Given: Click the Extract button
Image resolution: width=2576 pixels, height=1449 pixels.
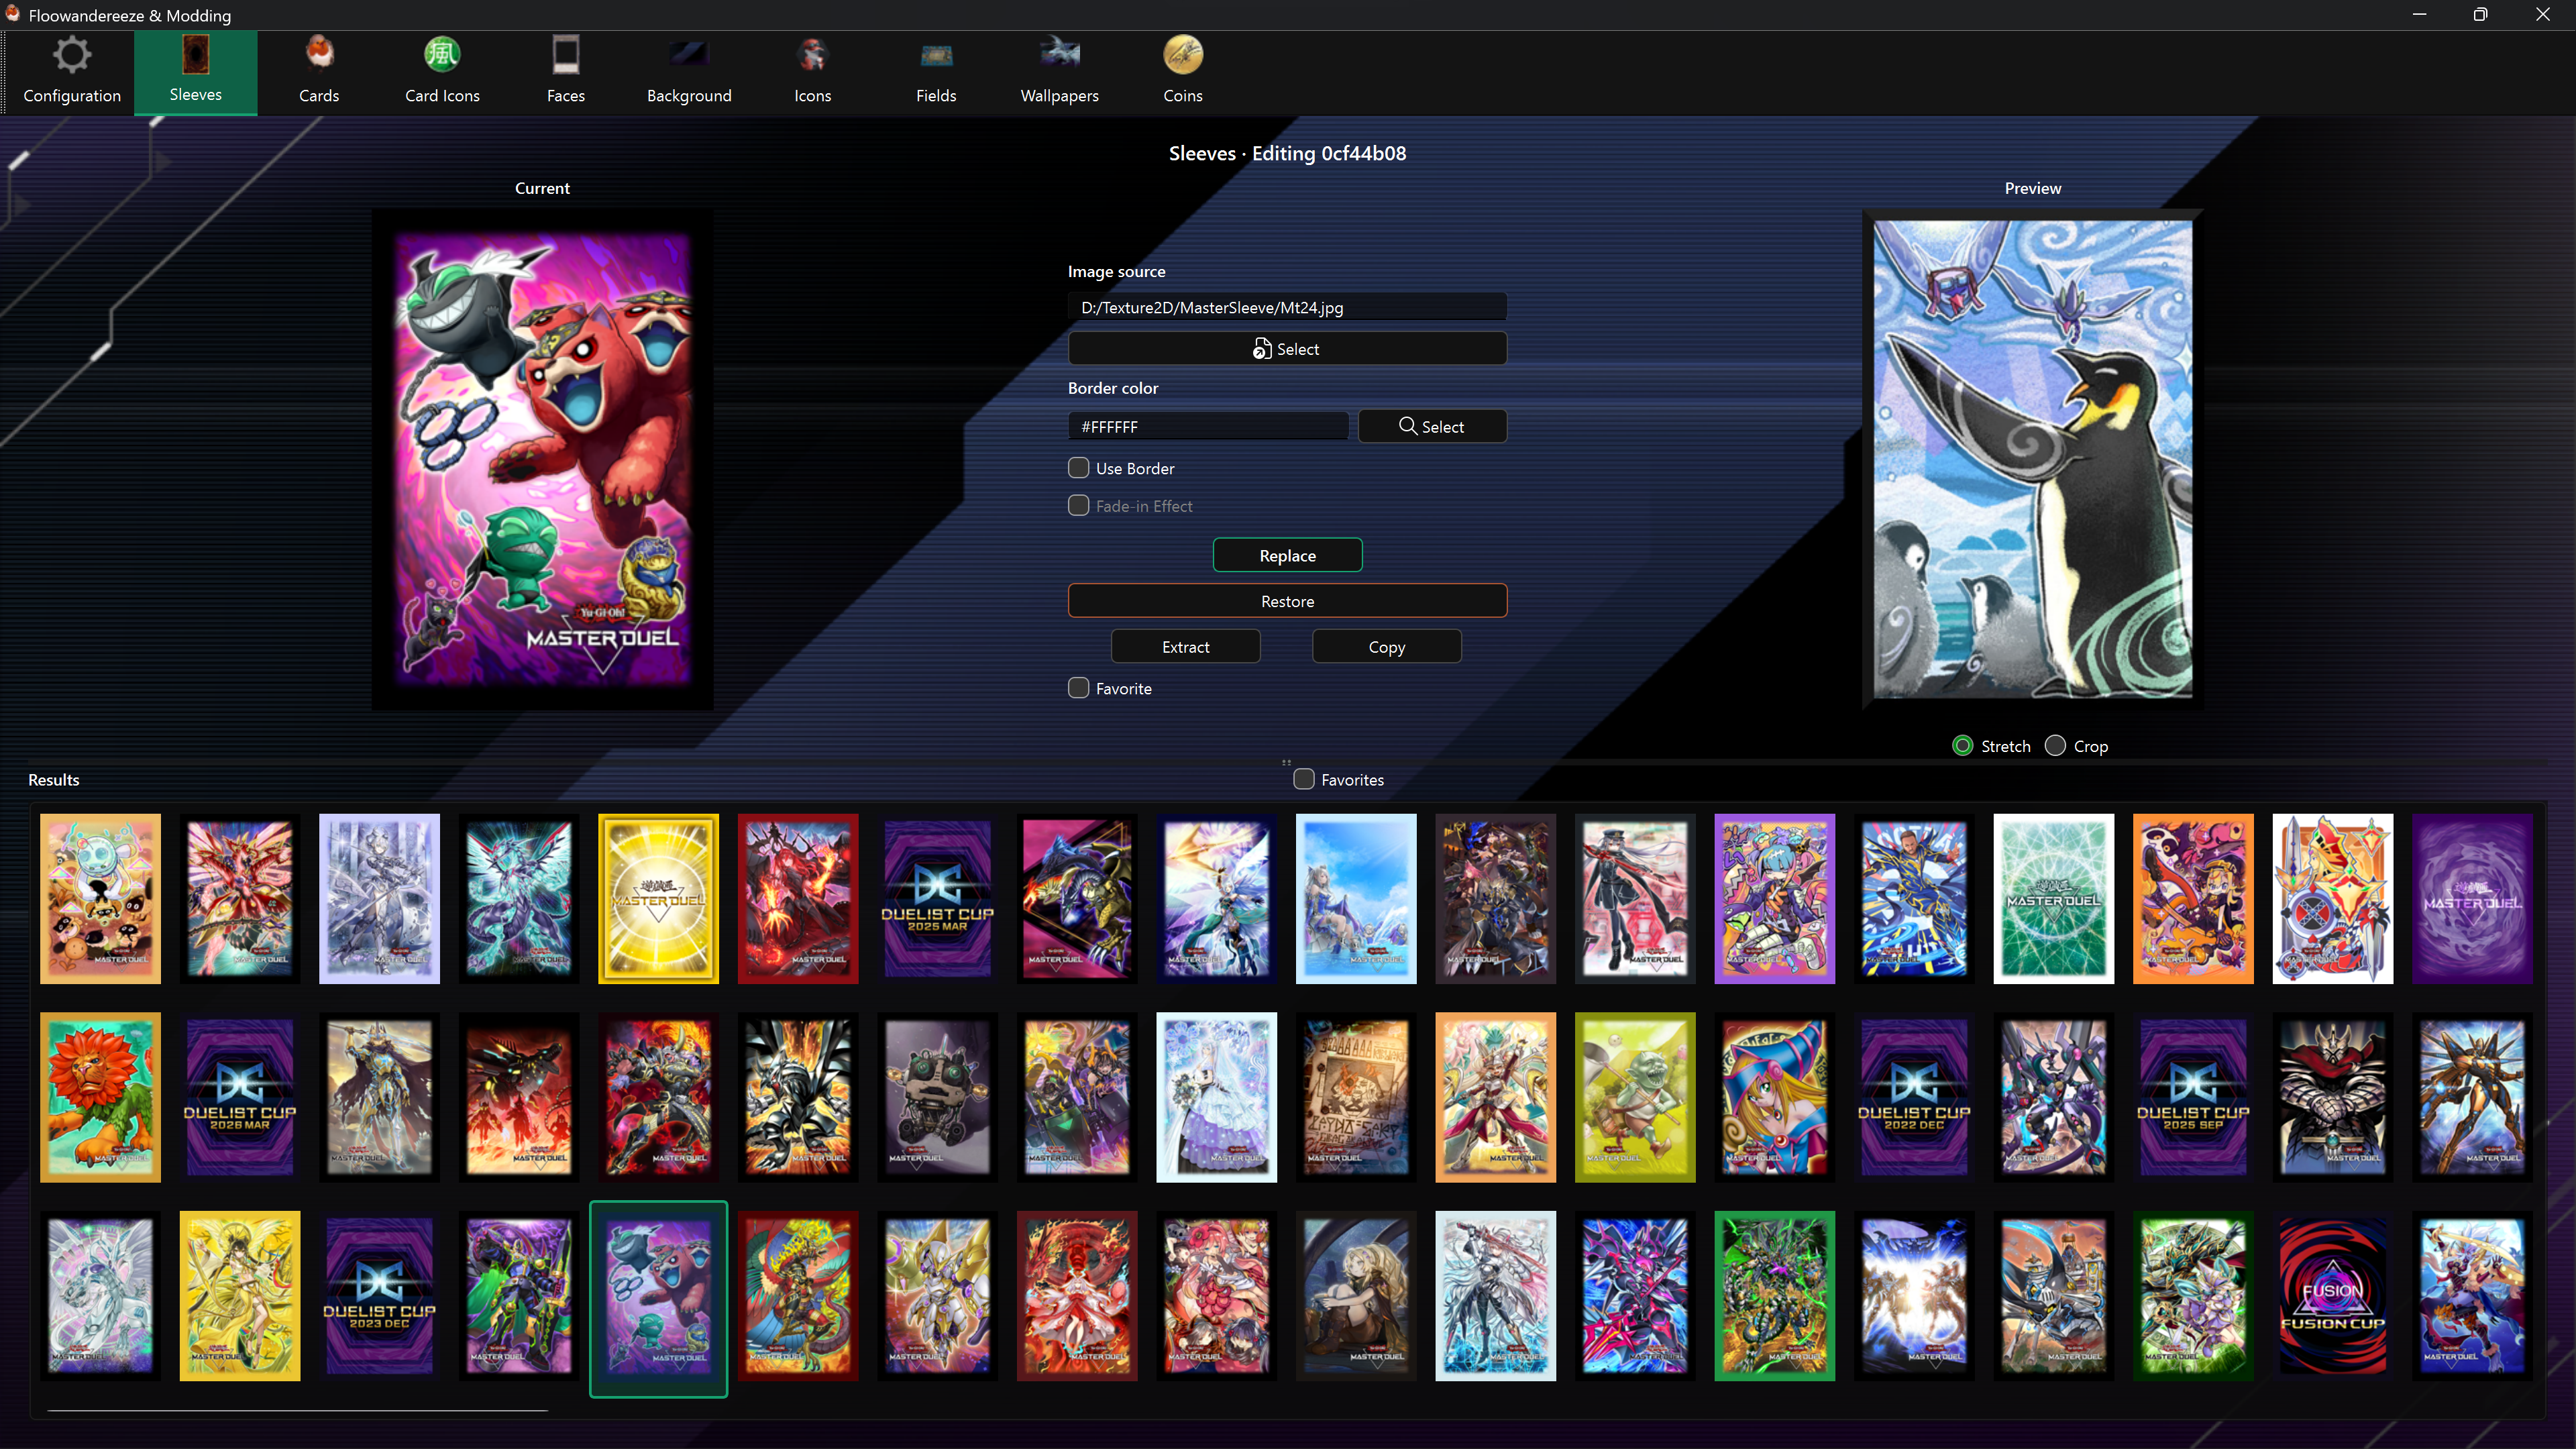Looking at the screenshot, I should (x=1186, y=647).
